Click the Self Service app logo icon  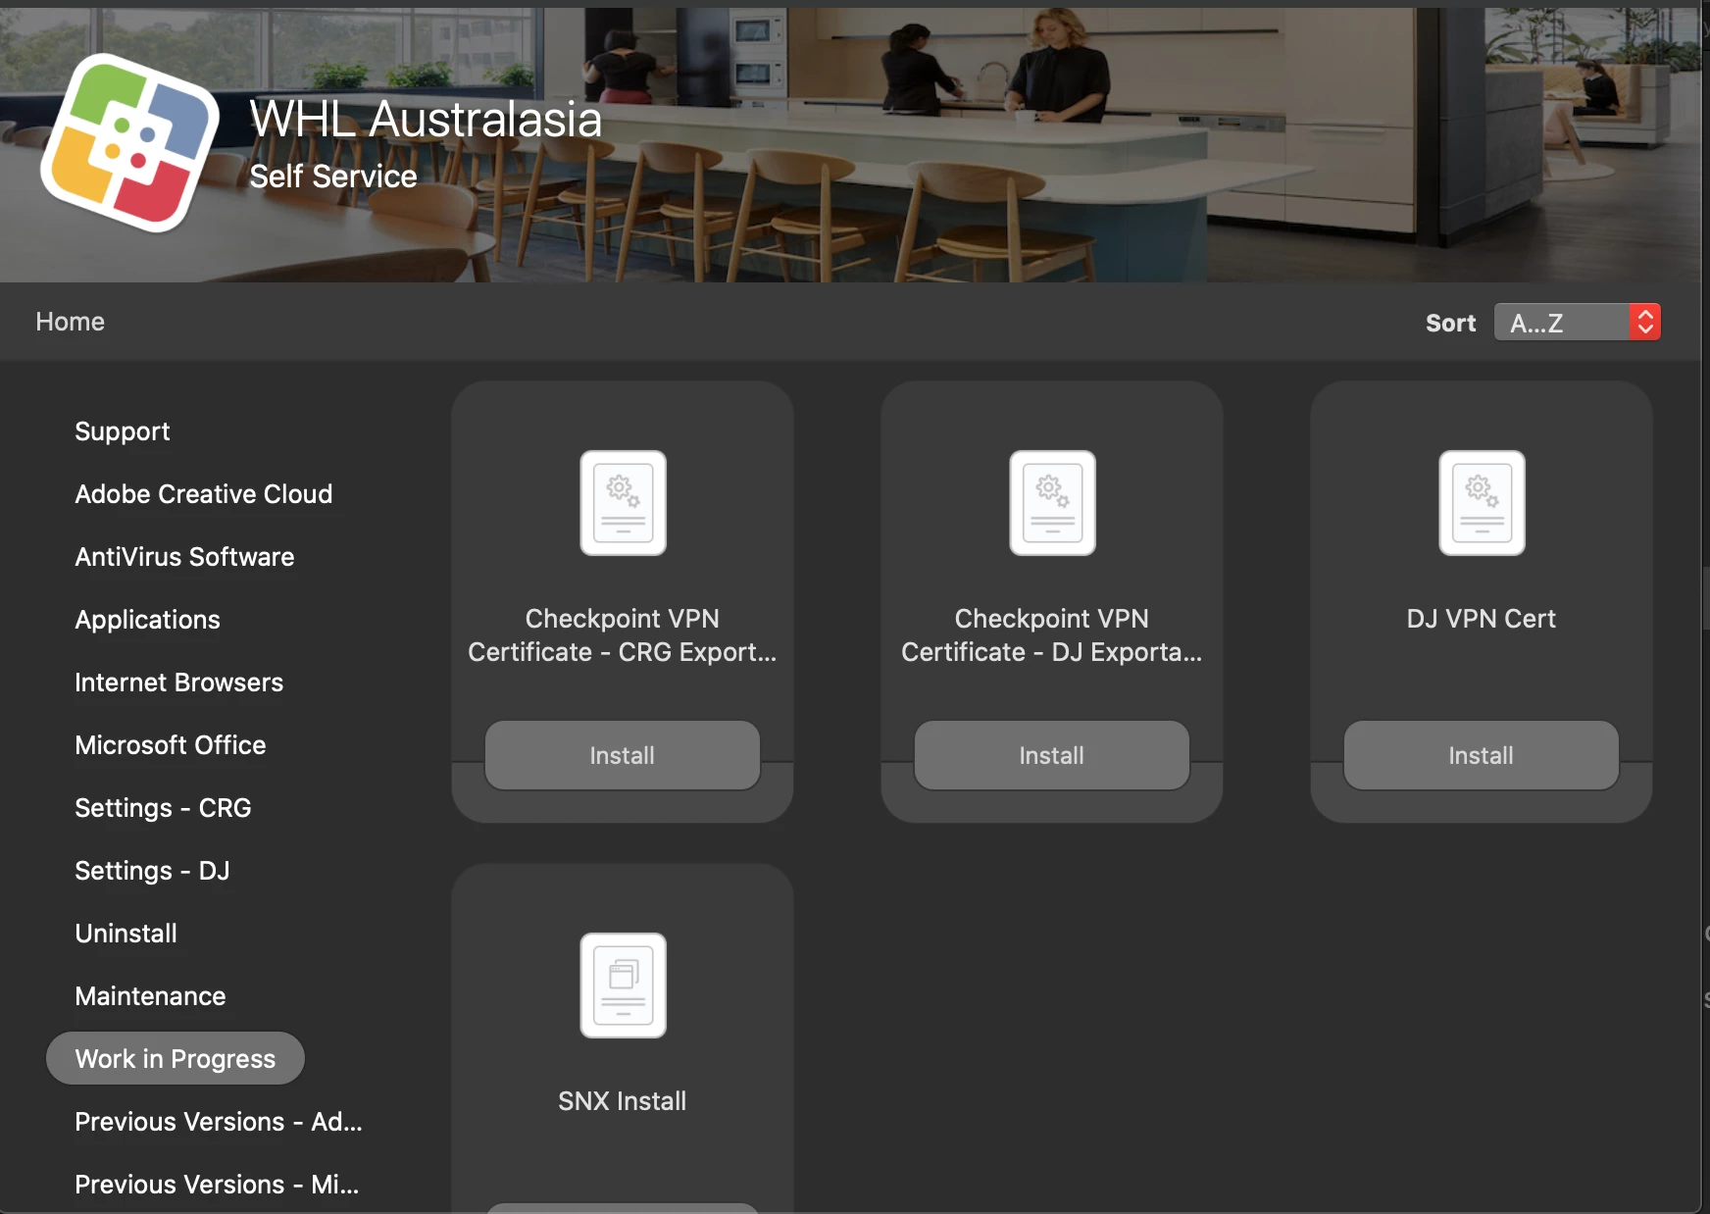pyautogui.click(x=130, y=143)
